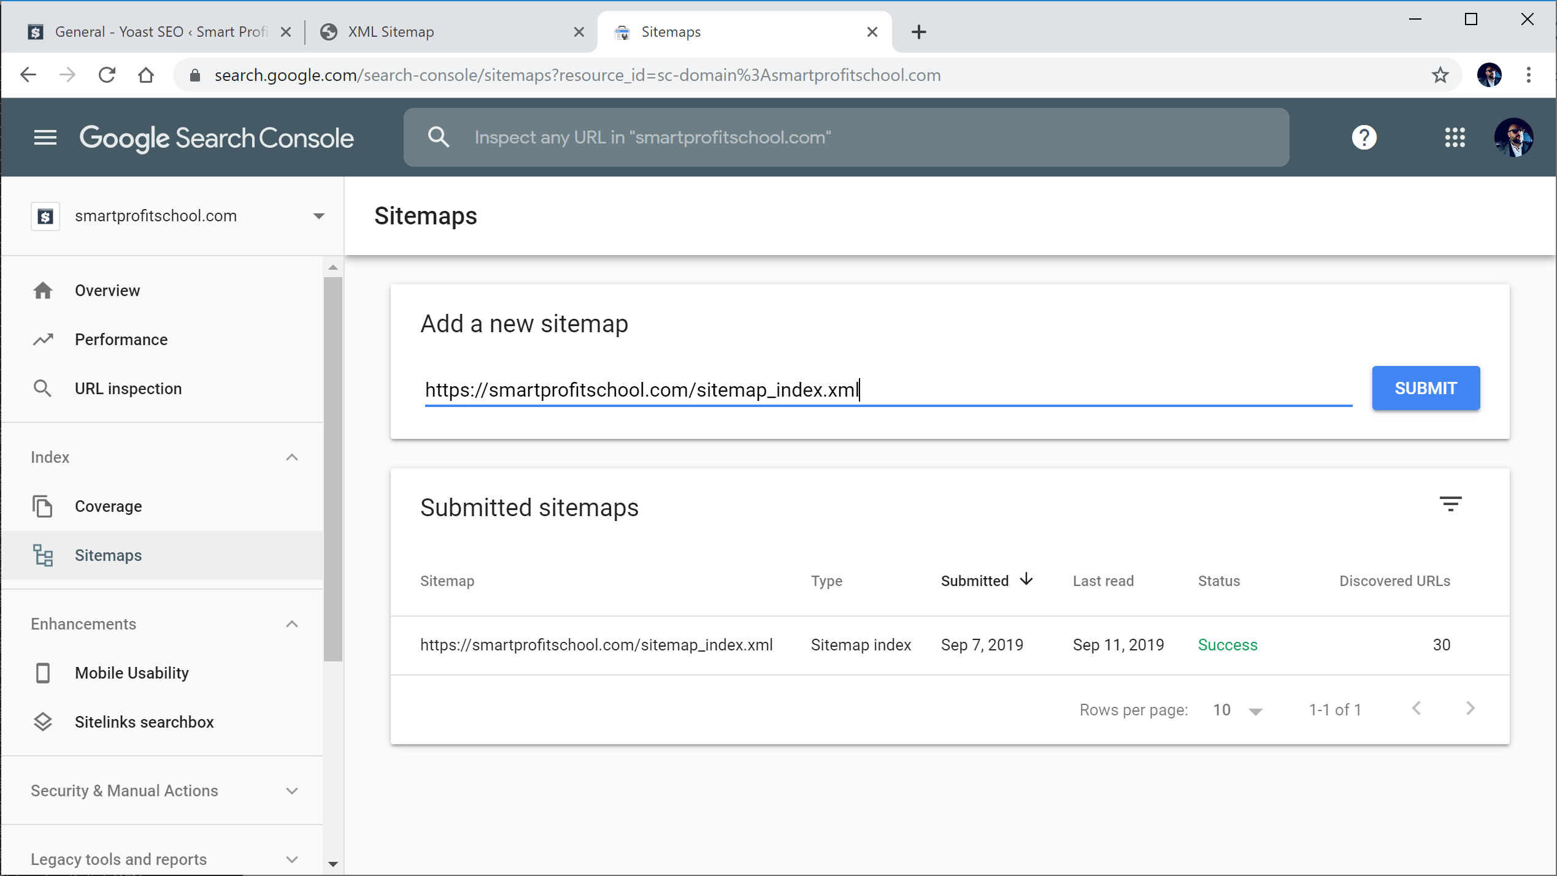
Task: Open the Performance report
Action: pyautogui.click(x=162, y=340)
